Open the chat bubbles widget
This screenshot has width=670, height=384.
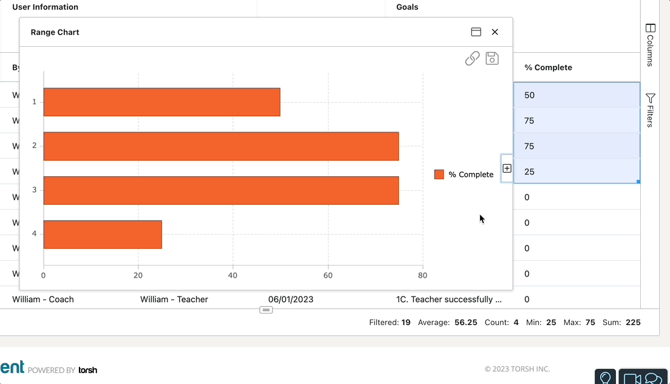(653, 379)
